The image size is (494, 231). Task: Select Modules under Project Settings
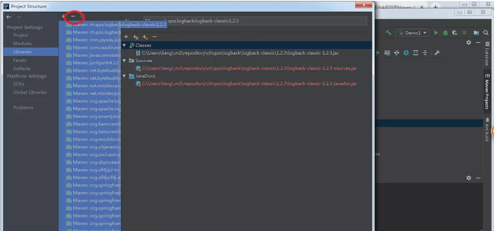22,43
